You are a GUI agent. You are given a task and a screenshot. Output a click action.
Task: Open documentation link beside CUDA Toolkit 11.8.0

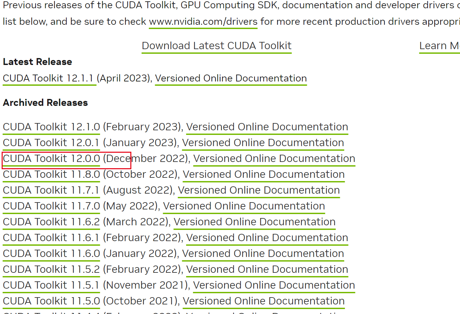264,174
